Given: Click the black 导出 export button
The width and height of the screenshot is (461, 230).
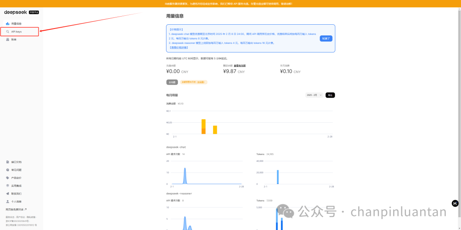Looking at the screenshot, I should pyautogui.click(x=330, y=95).
